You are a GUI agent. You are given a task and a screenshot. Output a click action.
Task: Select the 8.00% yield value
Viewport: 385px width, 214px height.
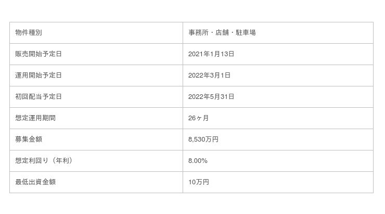pyautogui.click(x=198, y=161)
